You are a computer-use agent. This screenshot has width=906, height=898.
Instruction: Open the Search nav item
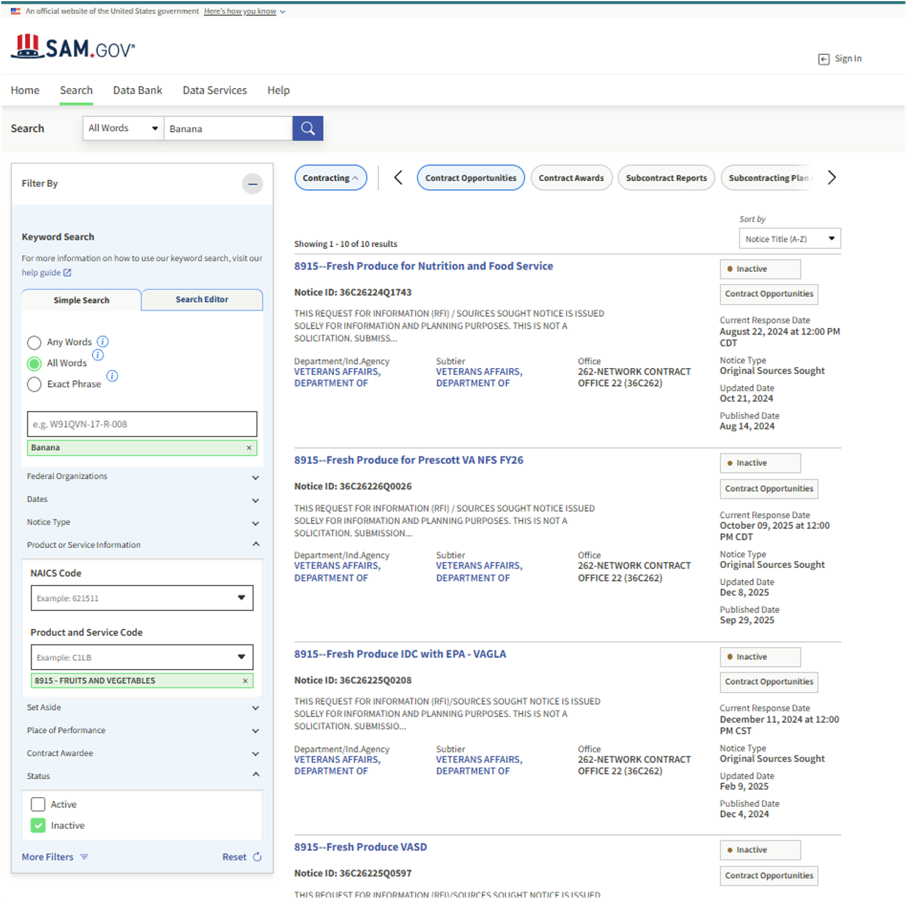tap(76, 91)
